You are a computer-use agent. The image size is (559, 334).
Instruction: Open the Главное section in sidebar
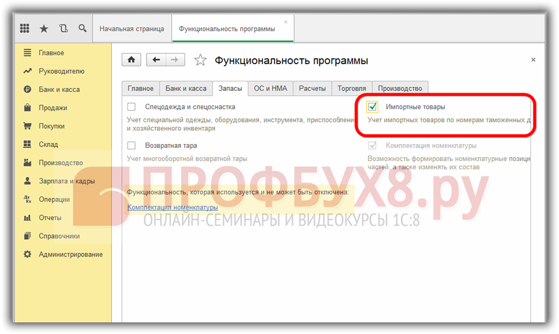pos(51,53)
